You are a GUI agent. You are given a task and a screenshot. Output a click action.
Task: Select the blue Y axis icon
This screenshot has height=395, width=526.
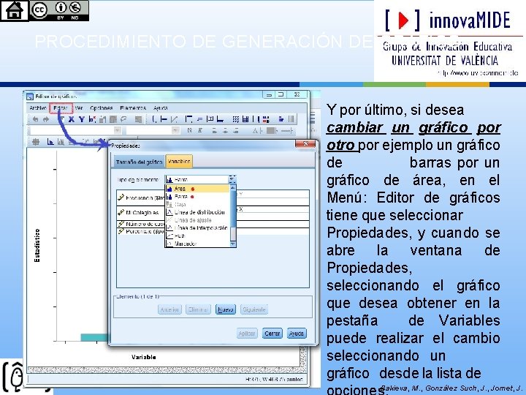82,119
